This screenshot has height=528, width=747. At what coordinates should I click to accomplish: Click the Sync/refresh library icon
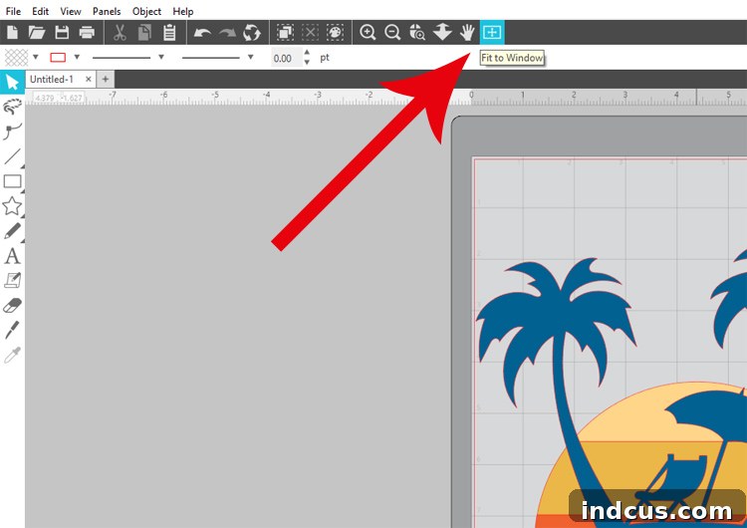252,33
